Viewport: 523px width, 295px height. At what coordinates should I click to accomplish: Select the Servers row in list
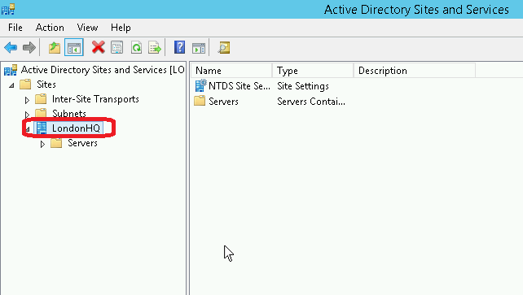[223, 101]
